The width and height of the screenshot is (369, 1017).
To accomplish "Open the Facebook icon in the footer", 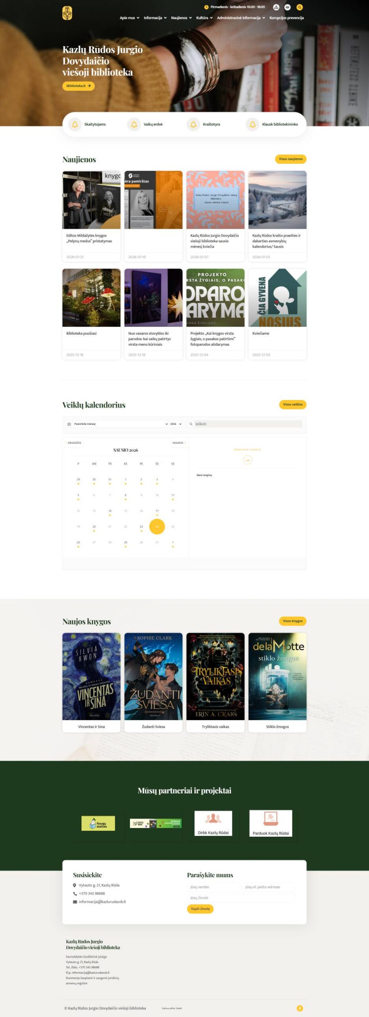I will [x=300, y=1008].
